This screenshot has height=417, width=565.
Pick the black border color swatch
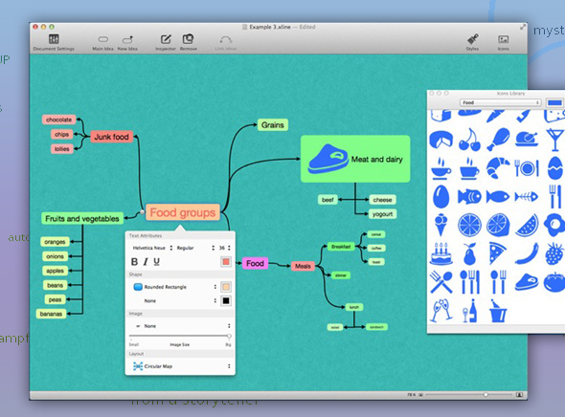coord(226,300)
